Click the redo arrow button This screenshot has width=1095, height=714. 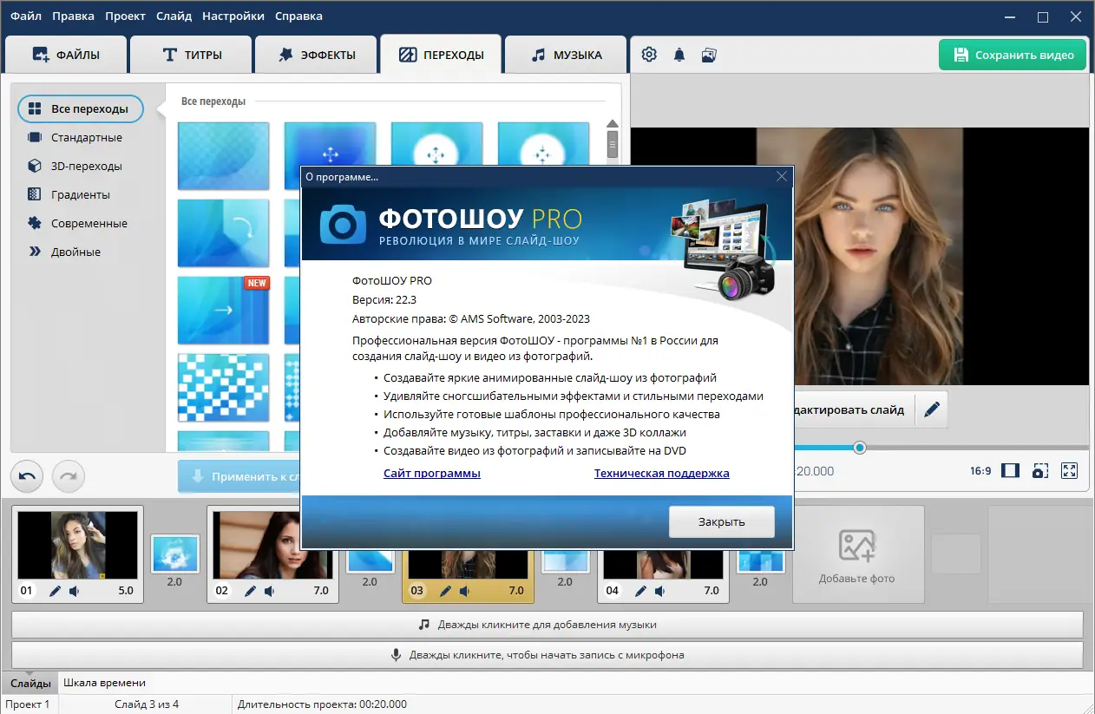click(69, 476)
